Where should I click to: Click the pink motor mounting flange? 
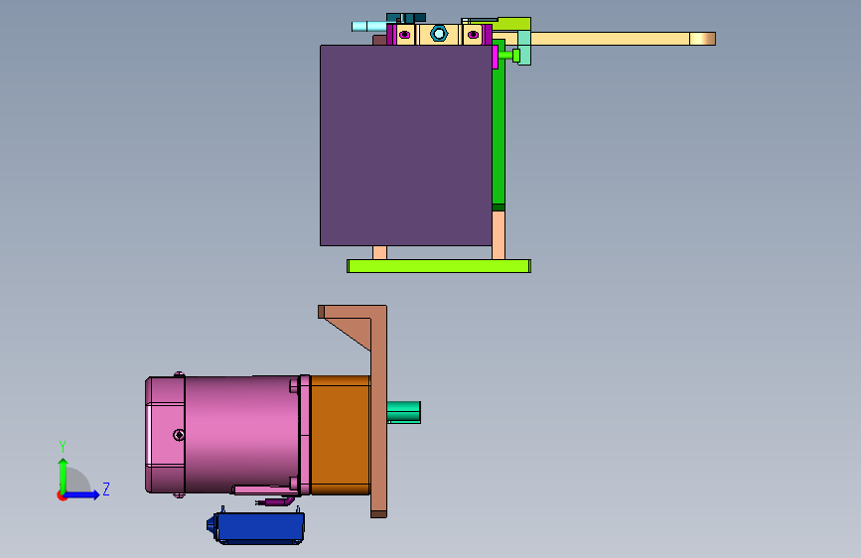click(x=304, y=435)
